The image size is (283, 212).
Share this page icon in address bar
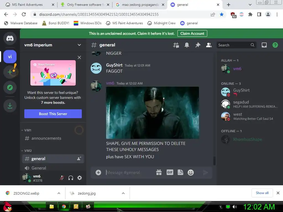pyautogui.click(x=213, y=14)
